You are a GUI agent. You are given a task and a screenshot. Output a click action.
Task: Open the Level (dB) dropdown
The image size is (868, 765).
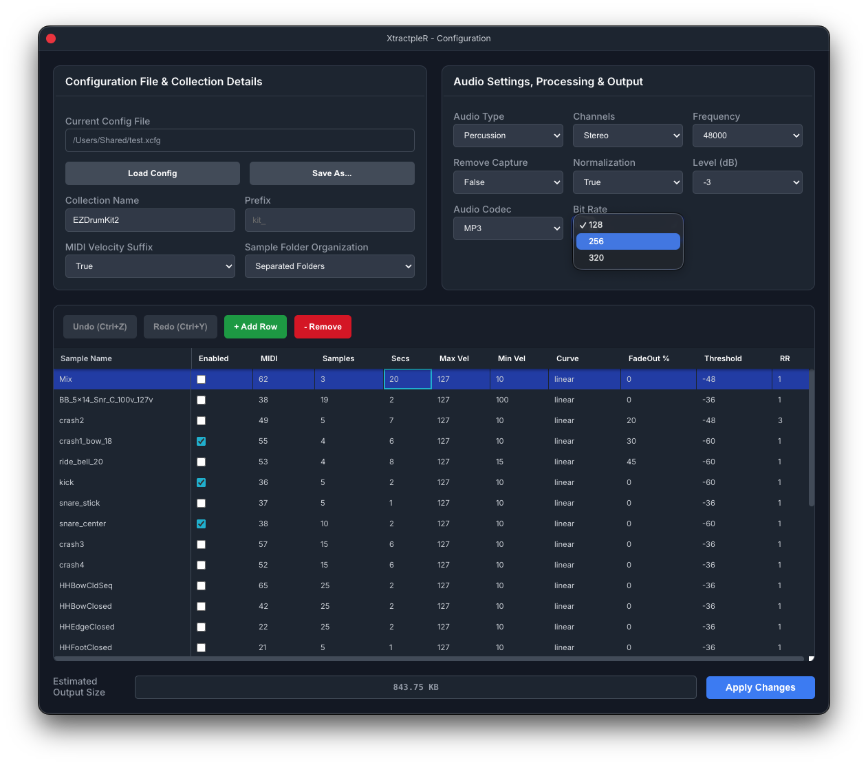click(x=747, y=182)
